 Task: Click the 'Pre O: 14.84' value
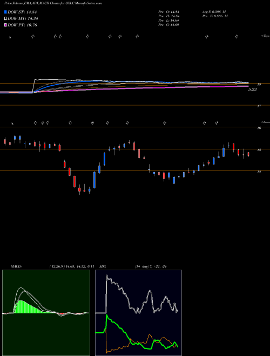(169, 11)
